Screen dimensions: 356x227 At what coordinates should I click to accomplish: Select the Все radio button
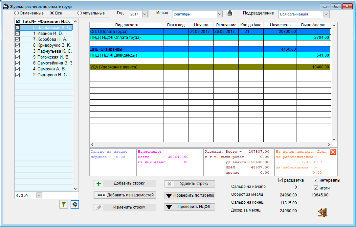coord(52,13)
